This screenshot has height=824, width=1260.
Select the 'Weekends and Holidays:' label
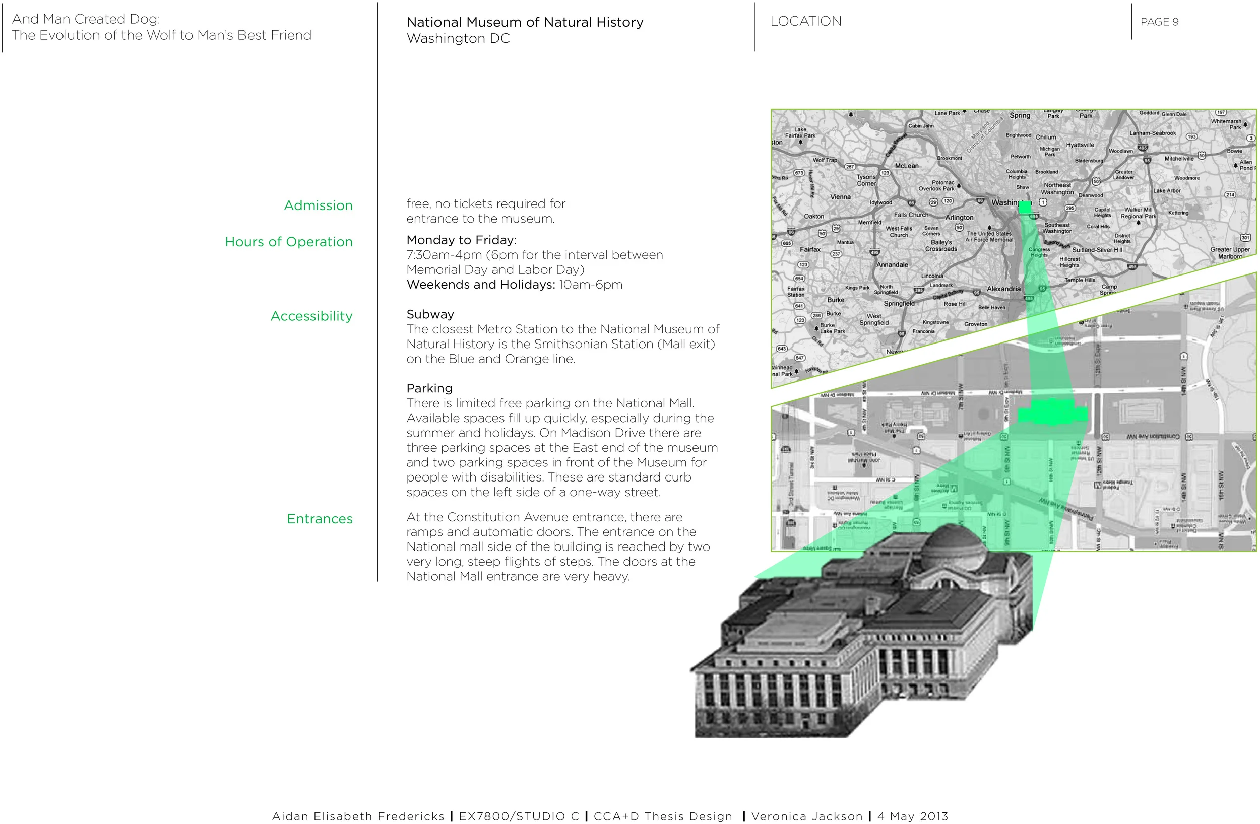(x=481, y=285)
